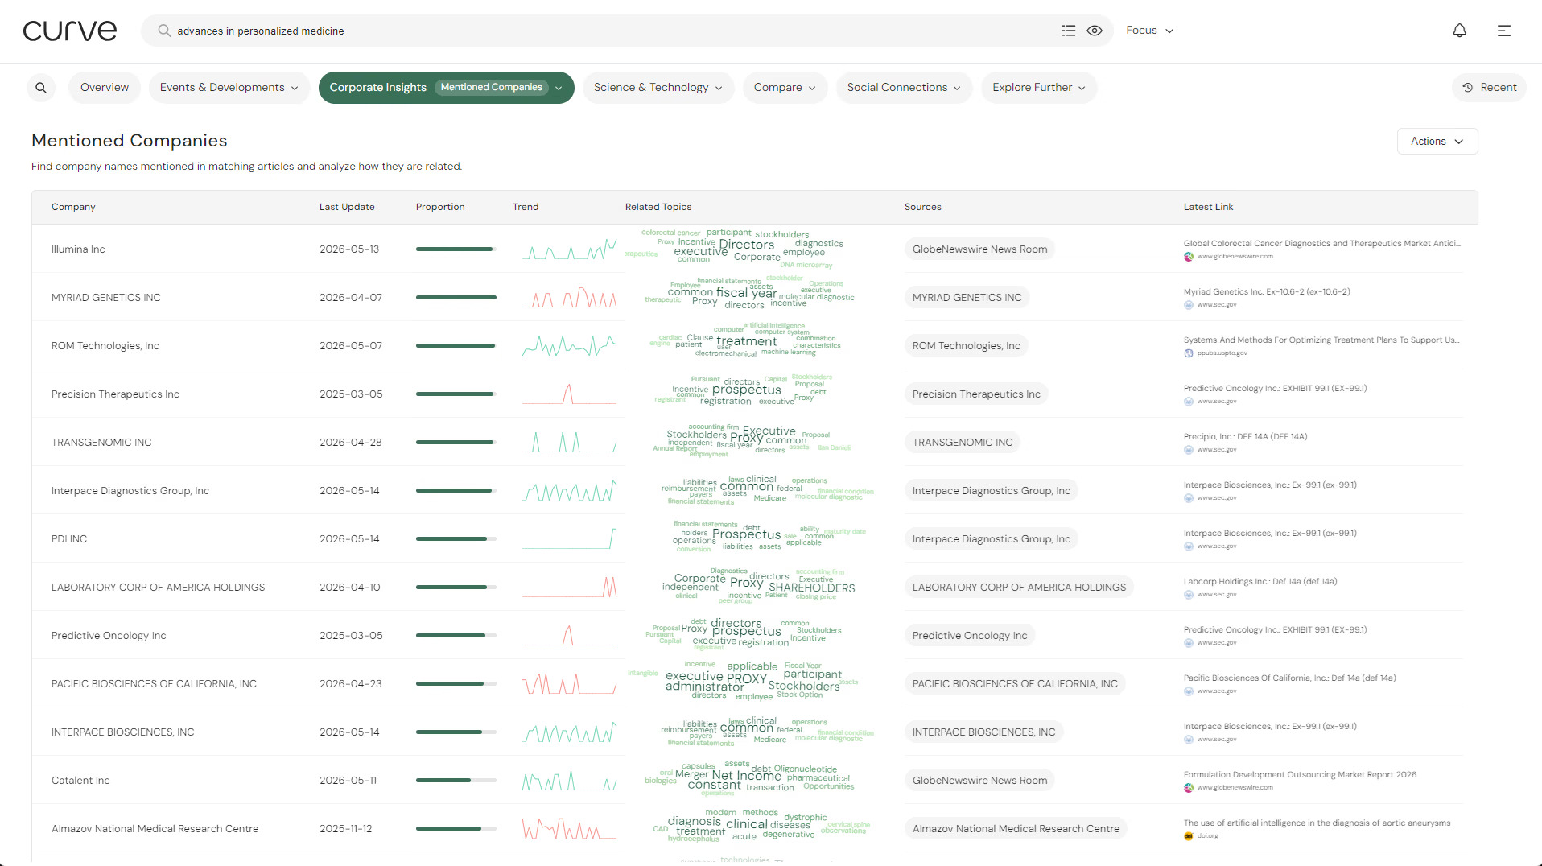Sort by the Last Update column header
The height and width of the screenshot is (866, 1542).
347,207
